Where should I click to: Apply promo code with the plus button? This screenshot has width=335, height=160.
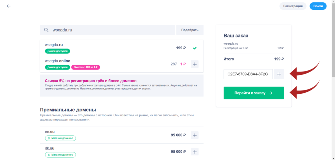coord(279,74)
